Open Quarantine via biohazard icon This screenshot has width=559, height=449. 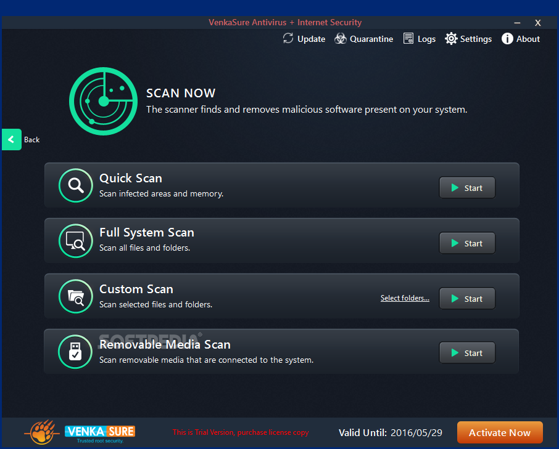[x=341, y=38]
